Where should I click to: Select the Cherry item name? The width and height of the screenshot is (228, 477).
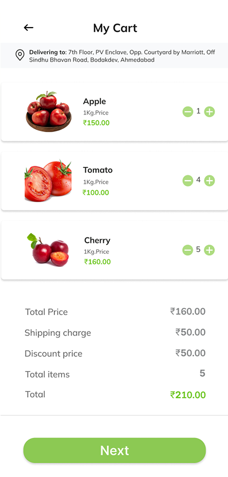[97, 240]
